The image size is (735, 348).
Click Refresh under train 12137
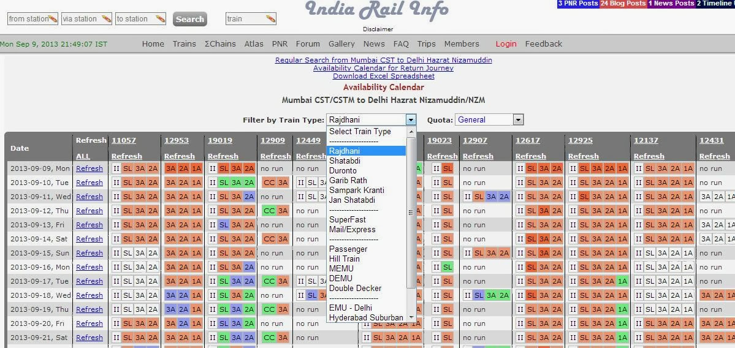(x=649, y=156)
